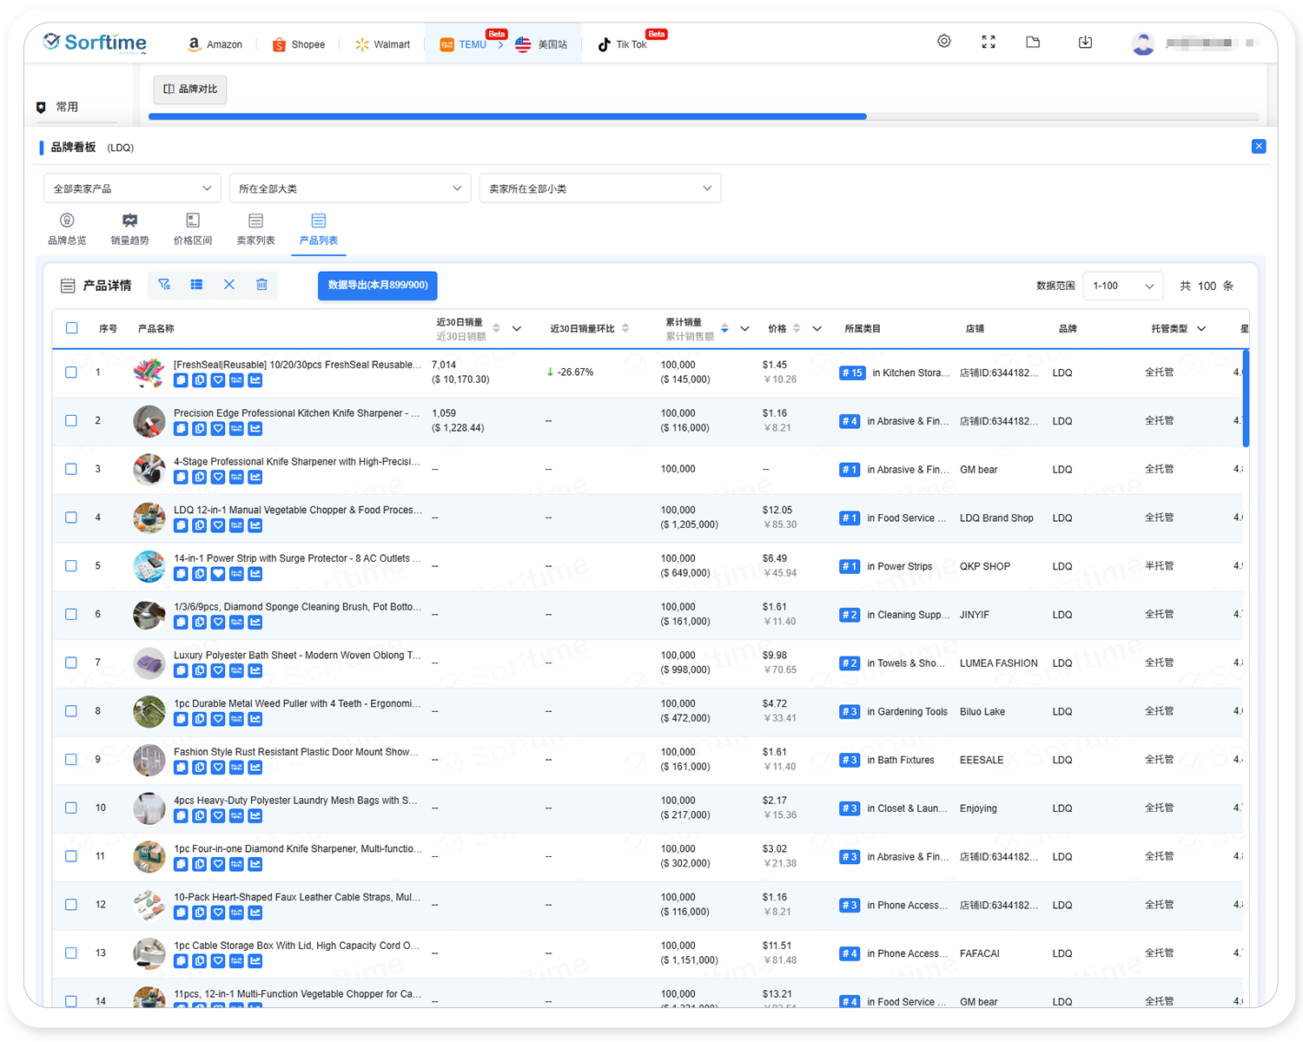Viewport: 1303px width, 1042px height.
Task: Click the 品牌对比 button
Action: (190, 89)
